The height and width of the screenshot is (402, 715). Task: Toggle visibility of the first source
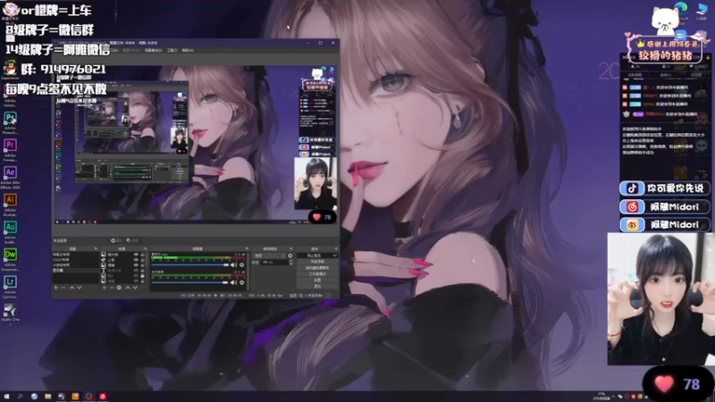point(136,255)
